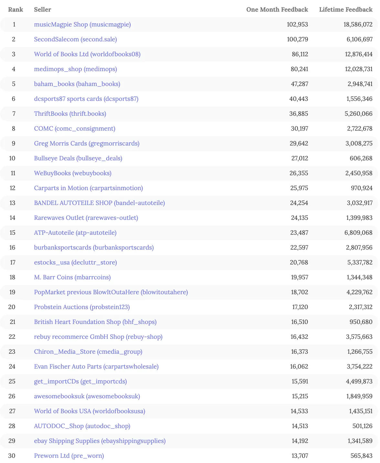Select lifetime value 606,268
Screen dimensions: 380x463
(x=362, y=158)
